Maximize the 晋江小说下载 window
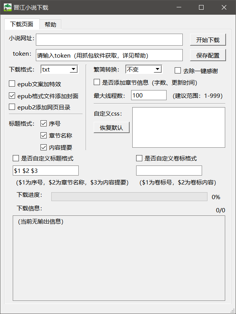The image size is (236, 314). (x=201, y=7)
